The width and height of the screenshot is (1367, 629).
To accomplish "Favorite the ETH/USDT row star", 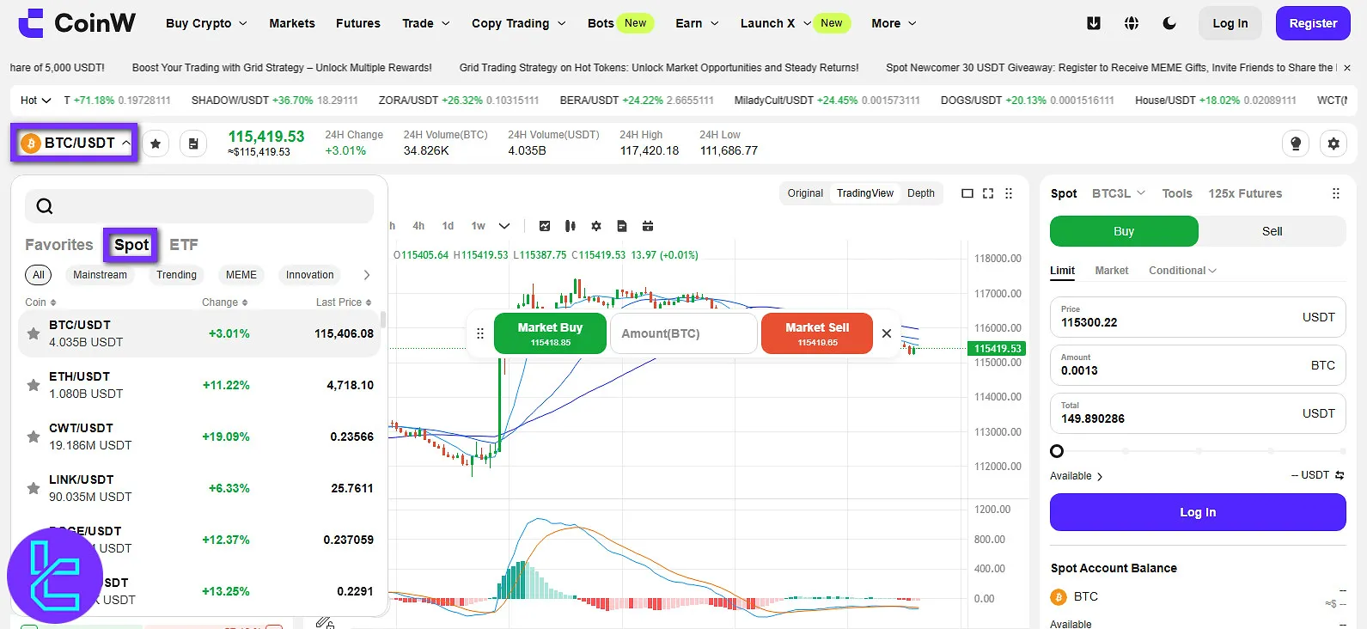I will pos(34,385).
